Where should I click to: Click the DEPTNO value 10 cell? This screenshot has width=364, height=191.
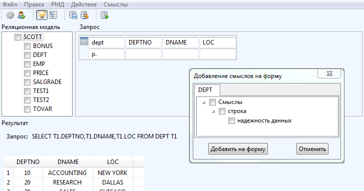coord(28,173)
